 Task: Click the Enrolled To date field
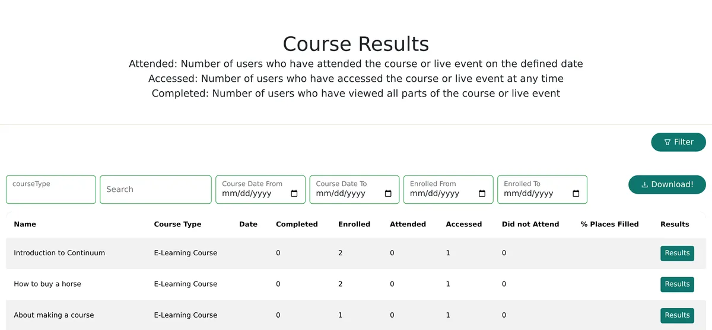[542, 190]
